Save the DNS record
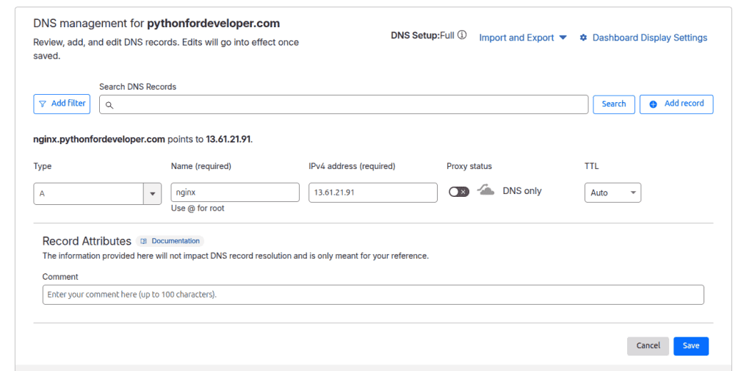 691,346
